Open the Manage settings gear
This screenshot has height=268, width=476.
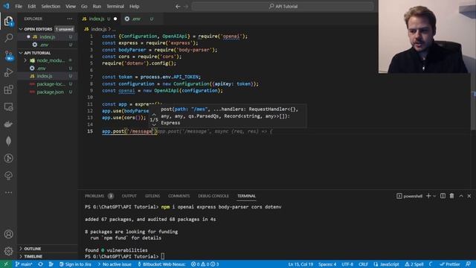click(8, 251)
